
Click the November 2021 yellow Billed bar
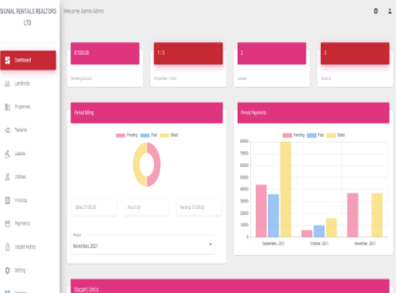coord(377,215)
